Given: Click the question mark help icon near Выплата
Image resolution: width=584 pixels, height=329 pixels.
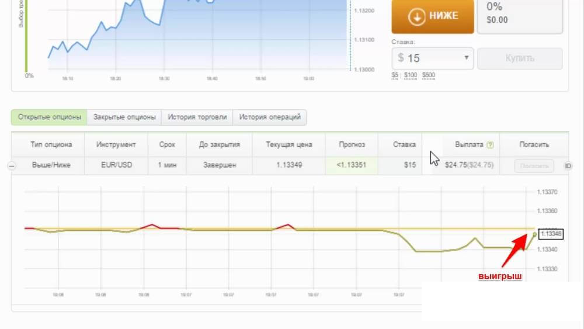Looking at the screenshot, I should 490,145.
